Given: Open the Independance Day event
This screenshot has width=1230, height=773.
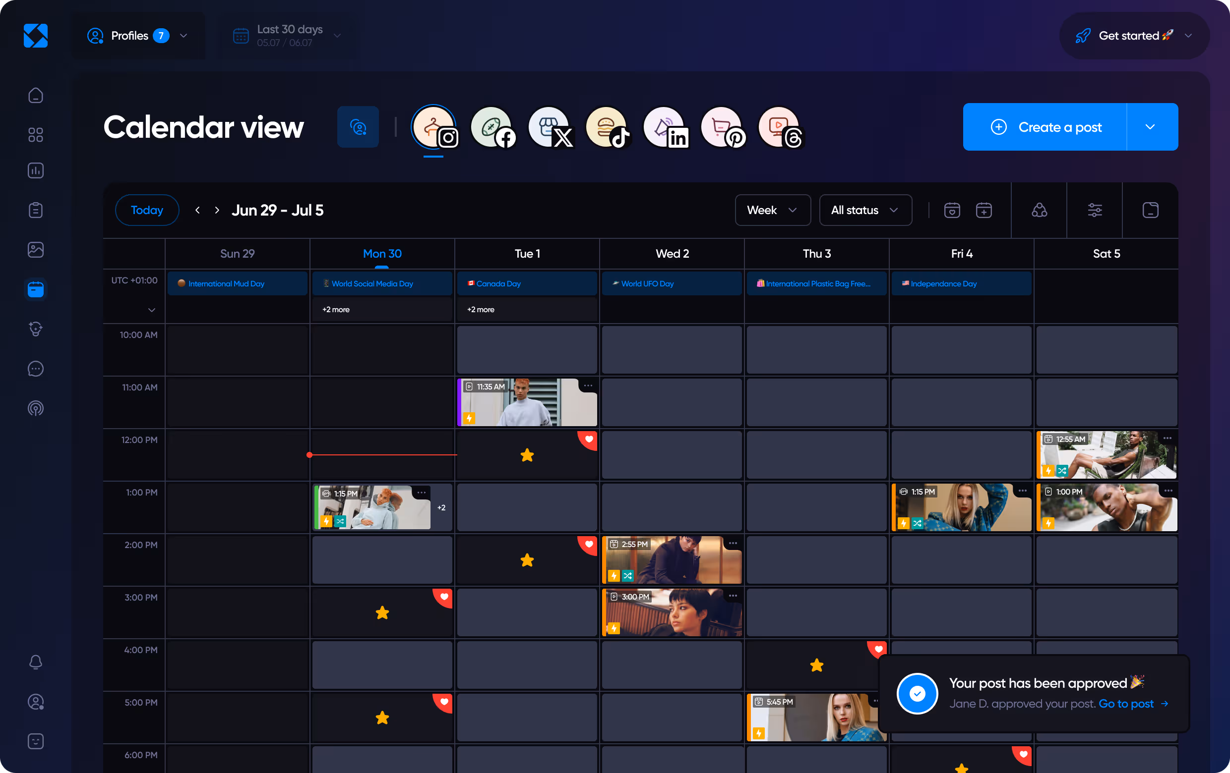Looking at the screenshot, I should click(x=962, y=284).
